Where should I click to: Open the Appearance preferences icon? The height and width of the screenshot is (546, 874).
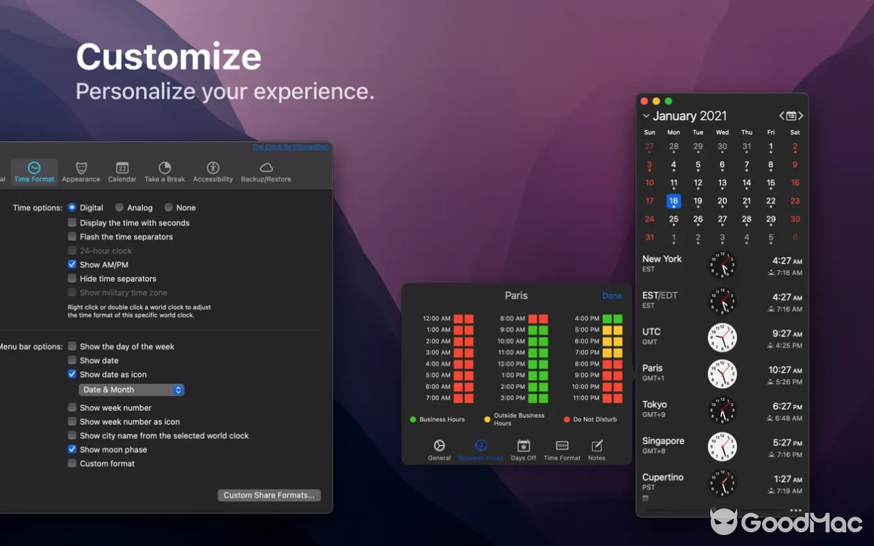coord(81,168)
